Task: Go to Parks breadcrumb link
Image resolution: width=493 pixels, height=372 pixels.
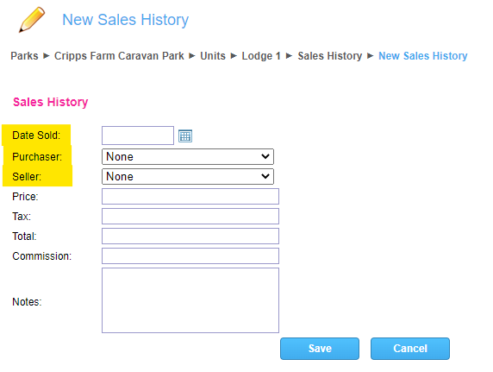Action: 24,56
